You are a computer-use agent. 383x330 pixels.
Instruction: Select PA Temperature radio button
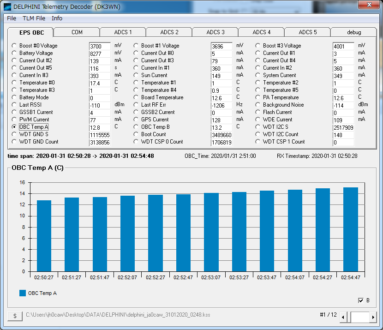coord(257,97)
